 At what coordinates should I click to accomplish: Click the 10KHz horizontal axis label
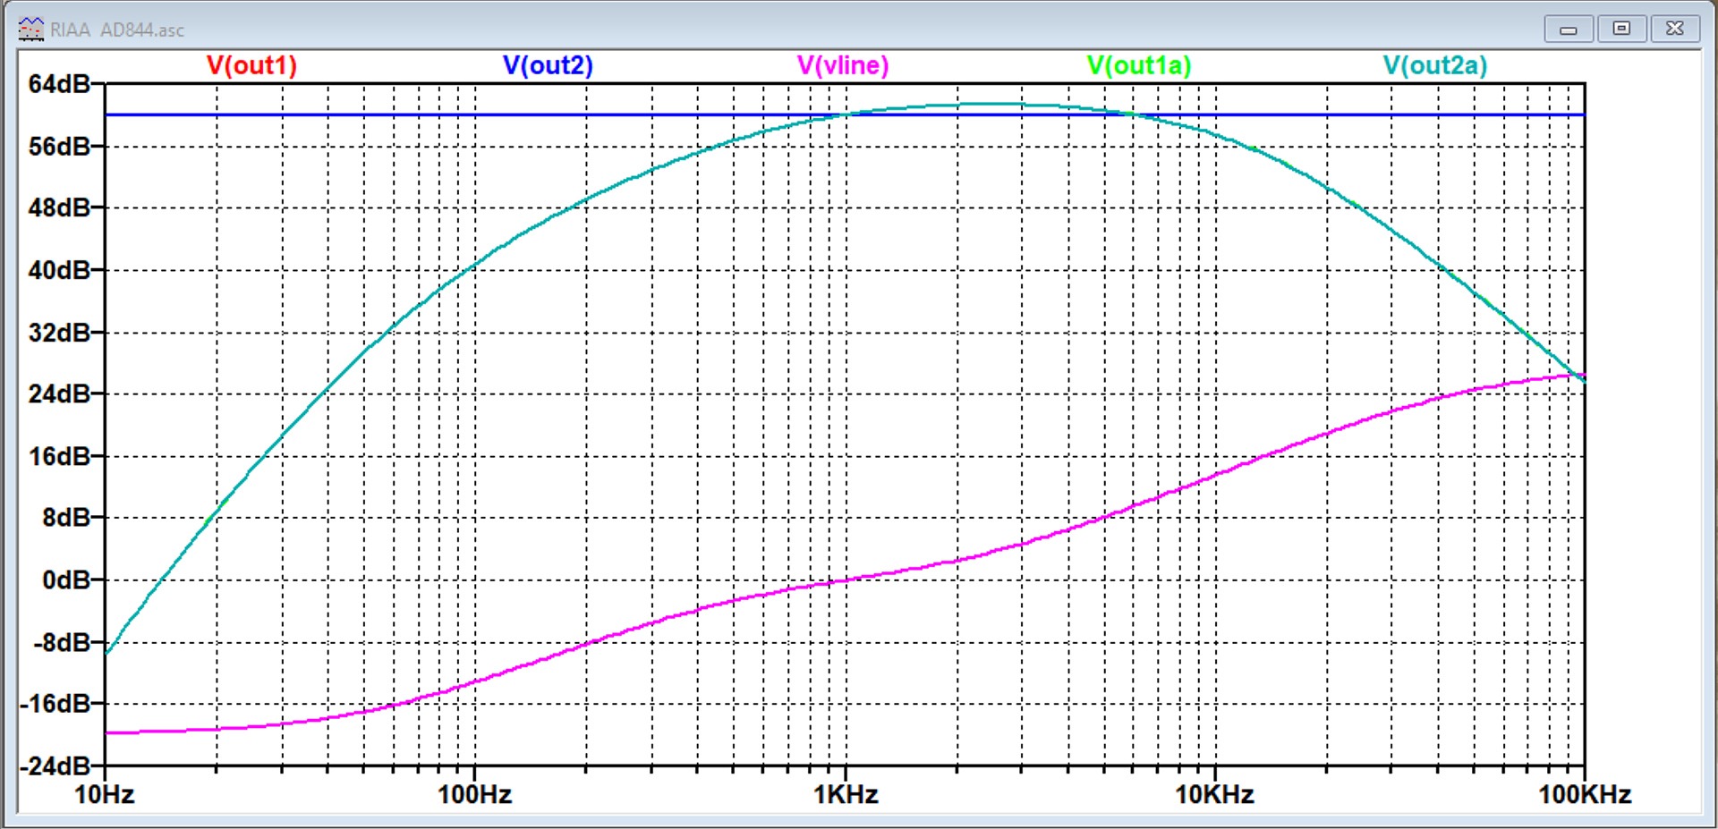(x=1214, y=794)
